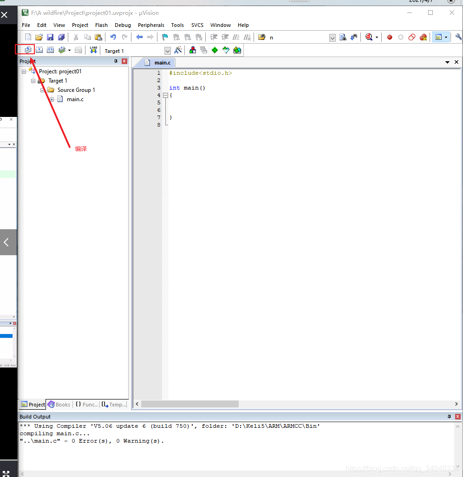Toggle enable/disable breakpoint white circle icon
Image resolution: width=463 pixels, height=477 pixels.
click(x=401, y=37)
